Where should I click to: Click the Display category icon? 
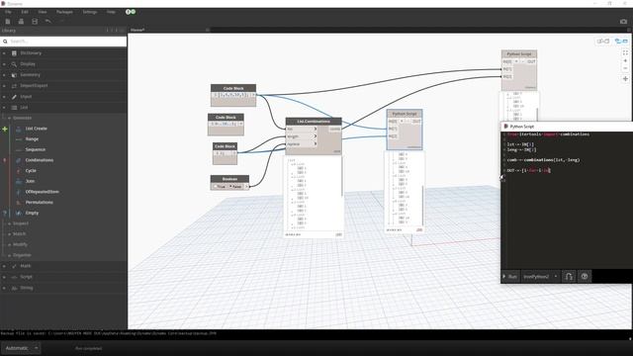pos(14,64)
